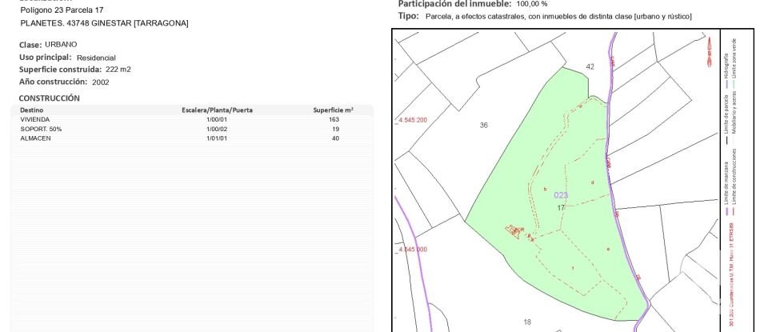This screenshot has height=332, width=768.
Task: Click the Uso principal Residencial value
Action: coord(96,58)
